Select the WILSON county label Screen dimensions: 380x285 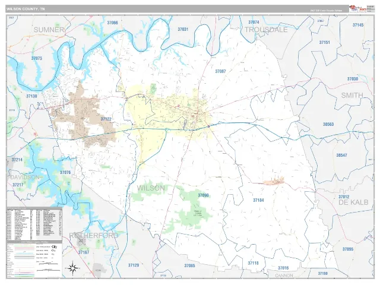[x=151, y=188]
